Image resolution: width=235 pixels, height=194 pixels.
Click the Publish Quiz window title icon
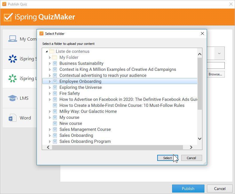[4, 4]
